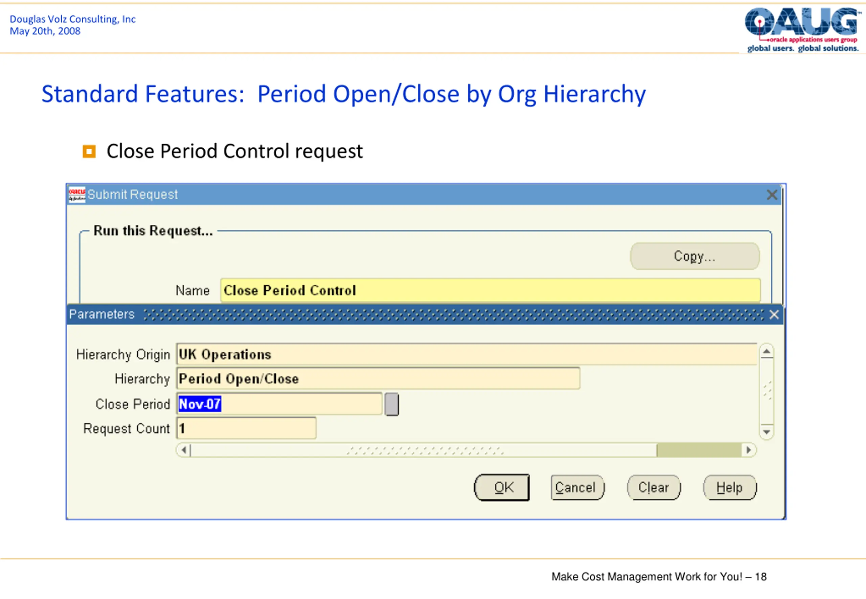Focus the Hierarchy Origin field
This screenshot has width=866, height=599.
[467, 354]
